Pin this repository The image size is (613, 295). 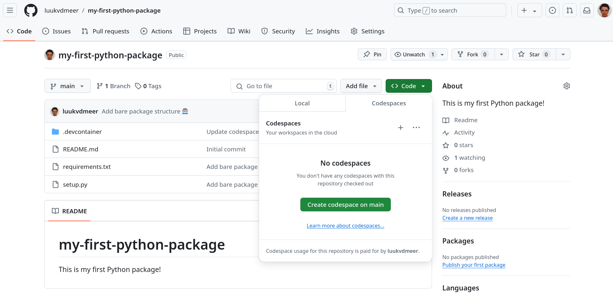coord(372,54)
